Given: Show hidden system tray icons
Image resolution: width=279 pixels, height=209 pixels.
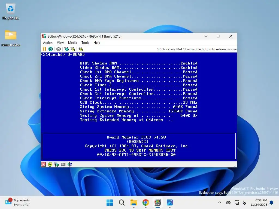Looking at the screenshot, I should pos(220,202).
